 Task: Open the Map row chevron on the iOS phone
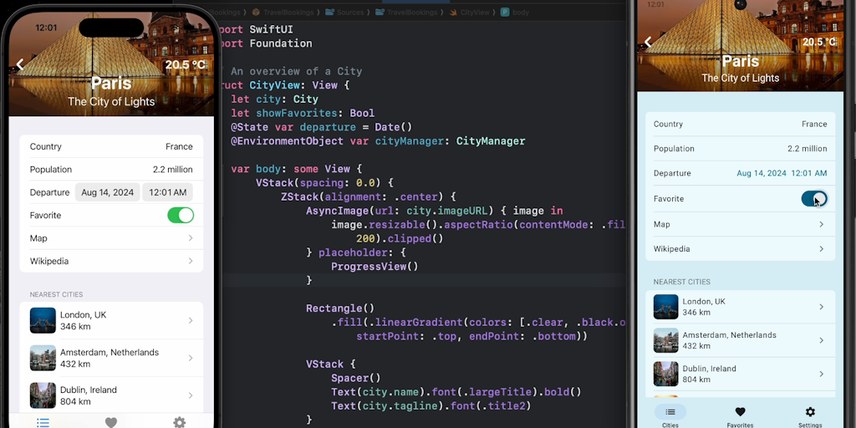(x=191, y=238)
